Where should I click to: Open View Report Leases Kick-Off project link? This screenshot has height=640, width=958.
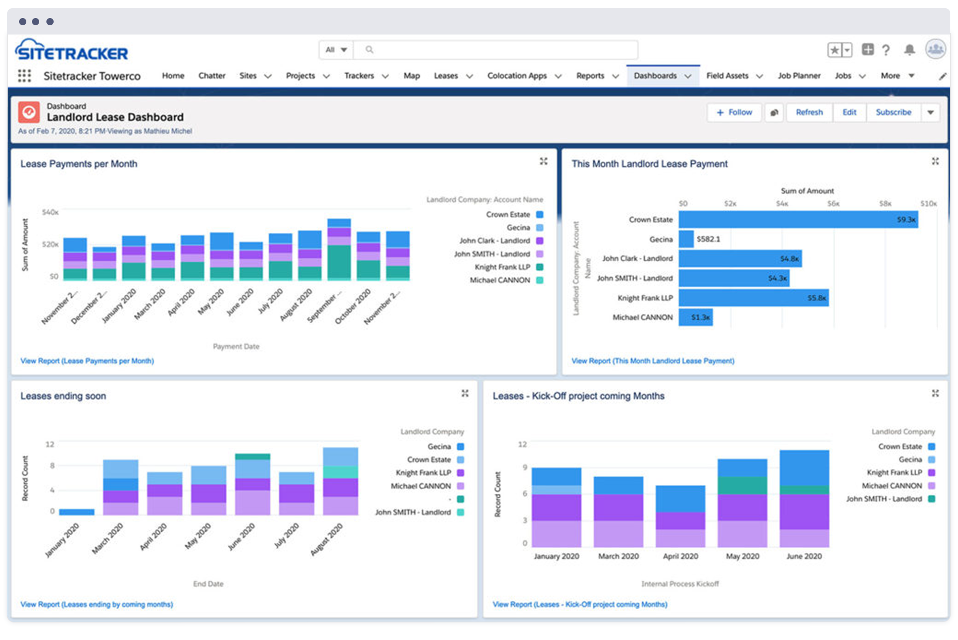(580, 604)
